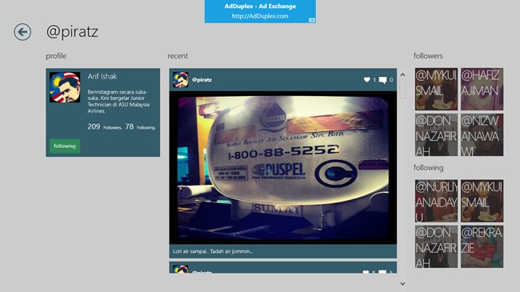
Task: Open @DONNAZAFIRAH tile in the following list
Action: 436,246
